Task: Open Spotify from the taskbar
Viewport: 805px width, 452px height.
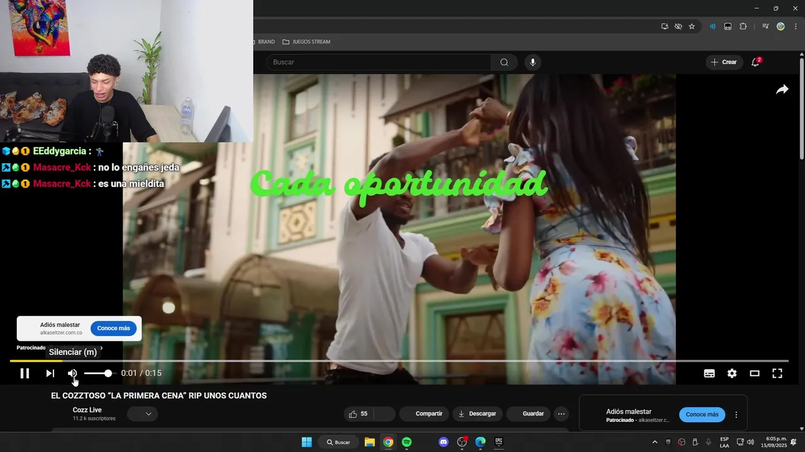Action: pyautogui.click(x=407, y=442)
